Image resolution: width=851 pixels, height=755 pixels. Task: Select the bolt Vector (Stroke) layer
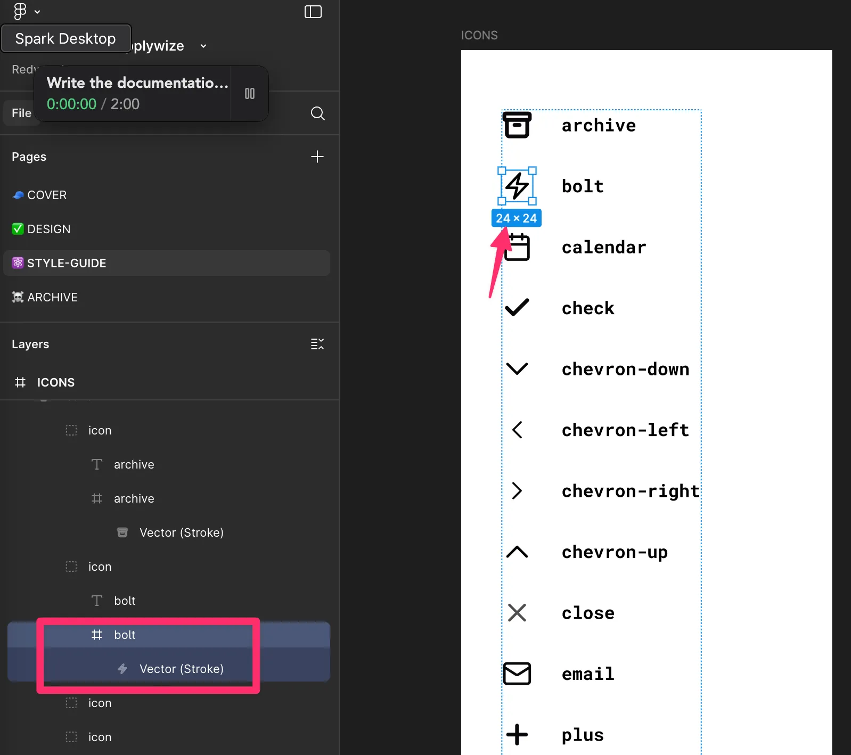181,669
